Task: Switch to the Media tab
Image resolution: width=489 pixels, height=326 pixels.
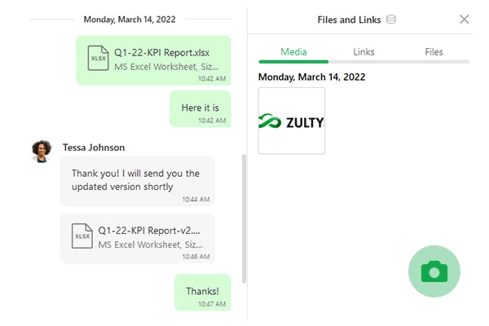Action: (293, 52)
